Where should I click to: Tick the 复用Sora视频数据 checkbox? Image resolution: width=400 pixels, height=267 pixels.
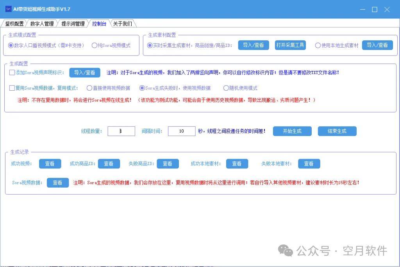(x=12, y=88)
